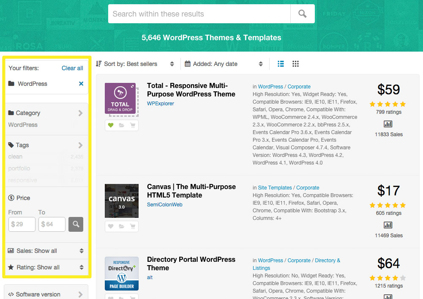Image resolution: width=423 pixels, height=299 pixels.
Task: Add Total theme to cart
Action: [133, 125]
